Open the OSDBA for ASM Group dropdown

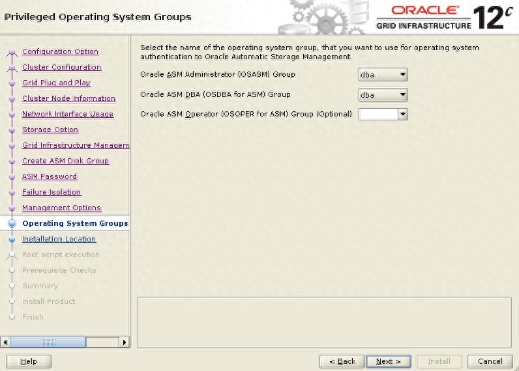point(383,95)
